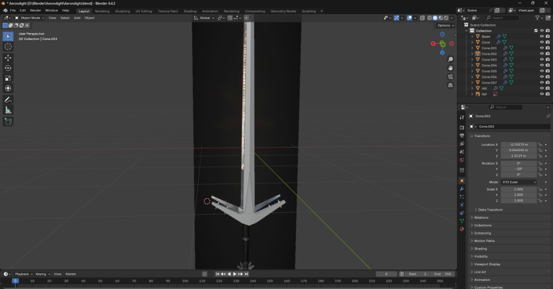
Task: Open the Object Mode dropdown
Action: click(x=30, y=18)
